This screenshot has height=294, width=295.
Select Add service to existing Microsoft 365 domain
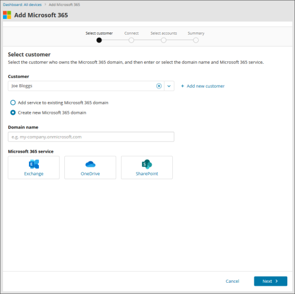click(13, 103)
